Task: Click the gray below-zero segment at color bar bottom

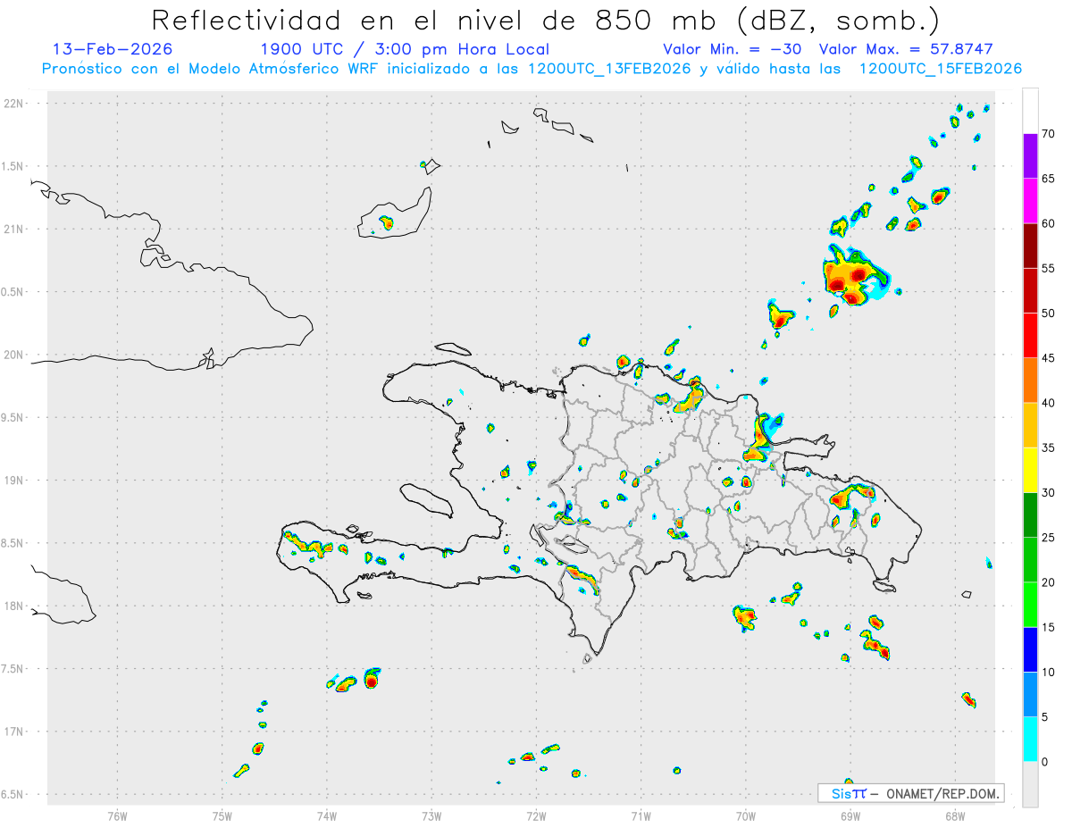Action: tap(1030, 784)
